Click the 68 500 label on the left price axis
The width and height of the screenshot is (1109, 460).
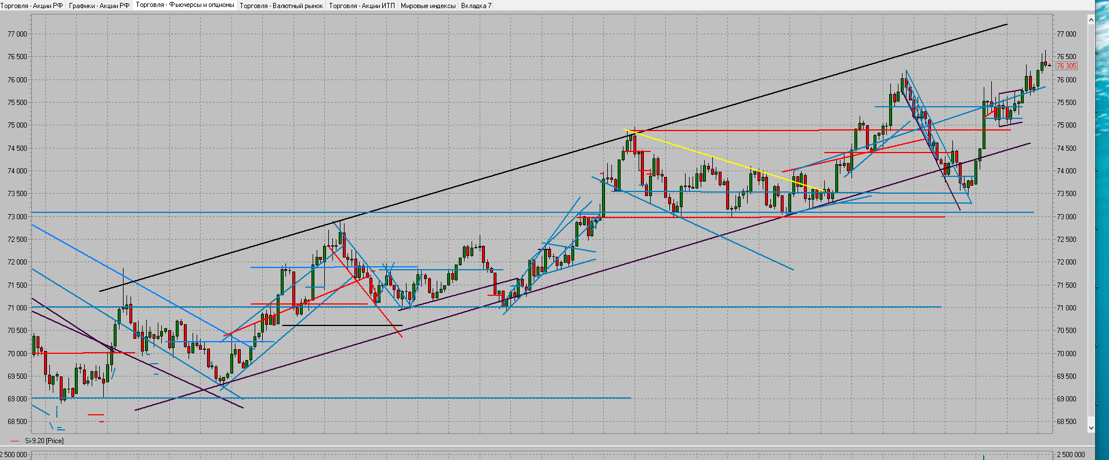point(17,422)
